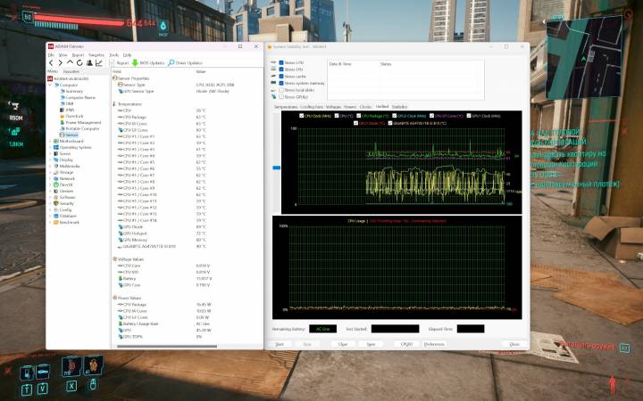The width and height of the screenshot is (643, 401).
Task: Navigate up with the up arrow icon
Action: (71, 62)
